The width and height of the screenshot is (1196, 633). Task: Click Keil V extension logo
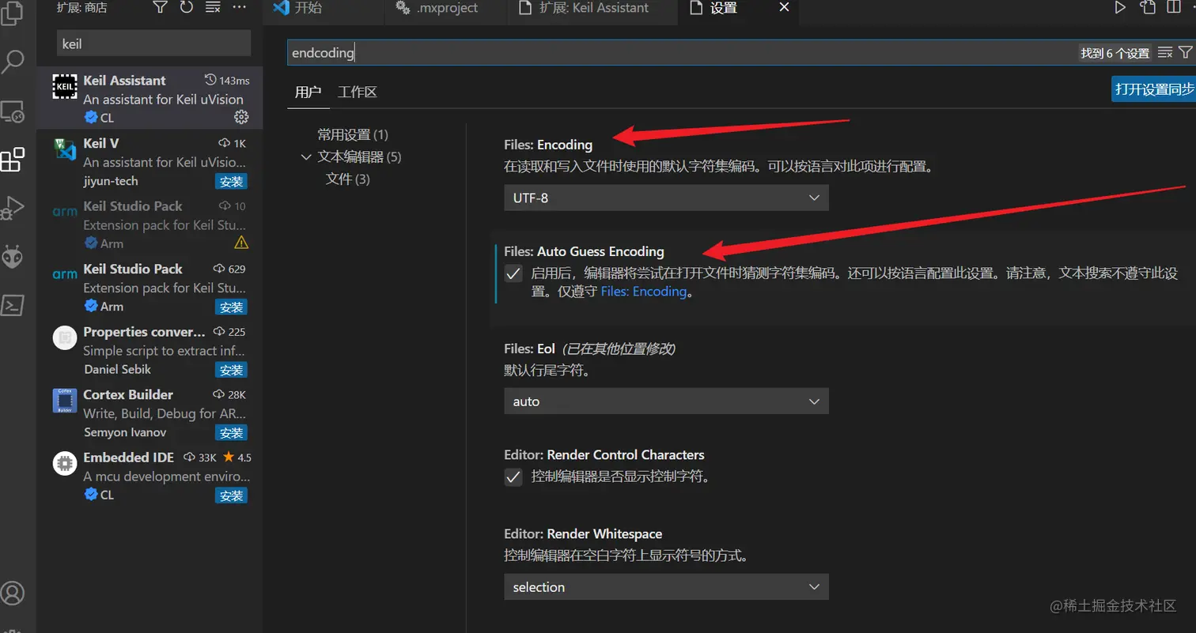point(65,149)
